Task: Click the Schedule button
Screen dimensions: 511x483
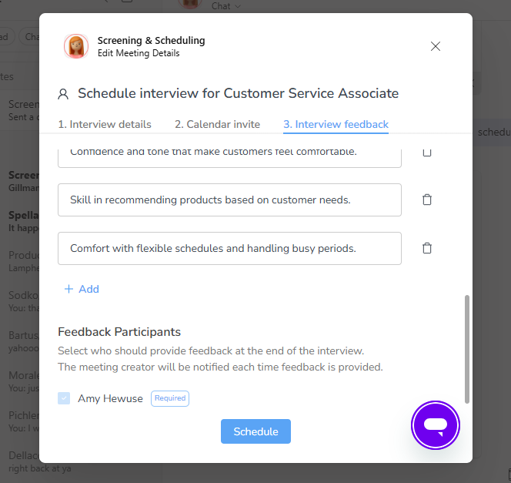Action: coord(255,431)
